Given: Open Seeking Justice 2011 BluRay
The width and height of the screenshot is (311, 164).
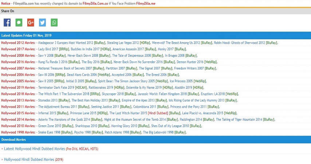Looking at the screenshot, I should [x=111, y=107].
